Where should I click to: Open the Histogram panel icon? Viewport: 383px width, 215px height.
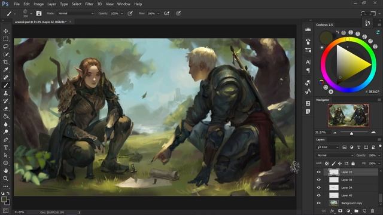tap(308, 29)
